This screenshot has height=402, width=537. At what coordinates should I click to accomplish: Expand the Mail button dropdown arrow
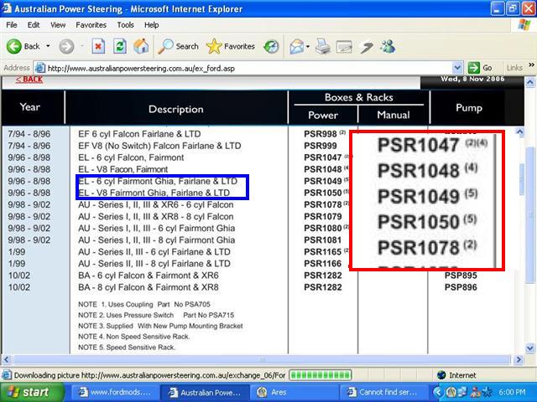pos(308,46)
